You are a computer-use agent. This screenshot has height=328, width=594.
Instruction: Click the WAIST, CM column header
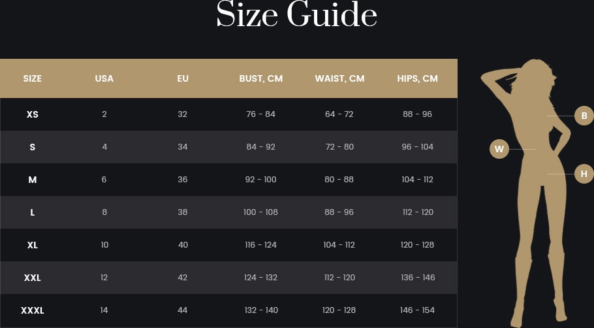(339, 78)
